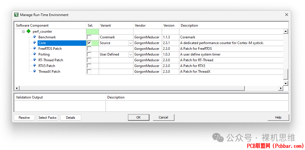Click the horizontal scrollbar thumb
This screenshot has width=305, height=150.
(132, 88)
